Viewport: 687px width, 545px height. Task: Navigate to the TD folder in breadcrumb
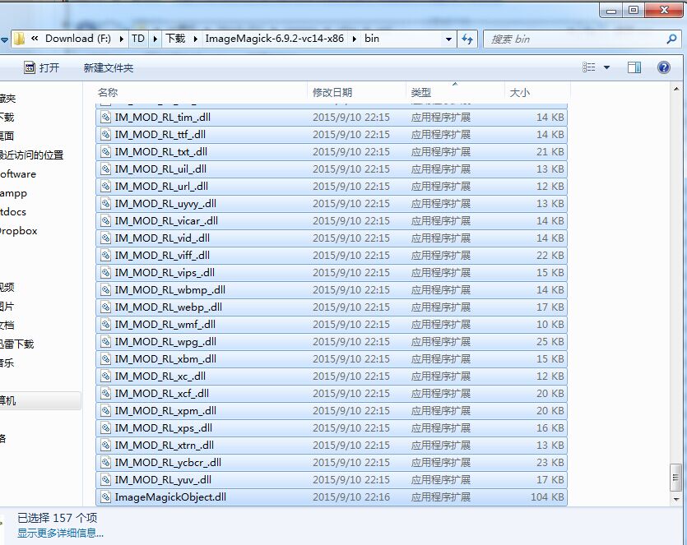pos(138,39)
